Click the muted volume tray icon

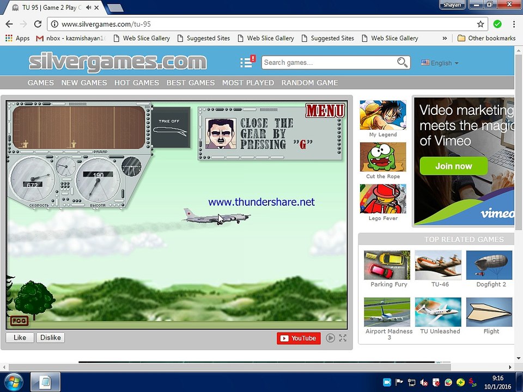click(x=424, y=382)
